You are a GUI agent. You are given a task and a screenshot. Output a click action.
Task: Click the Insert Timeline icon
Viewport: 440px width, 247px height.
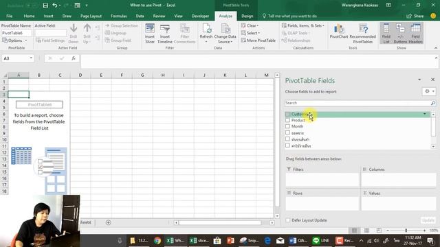[165, 34]
